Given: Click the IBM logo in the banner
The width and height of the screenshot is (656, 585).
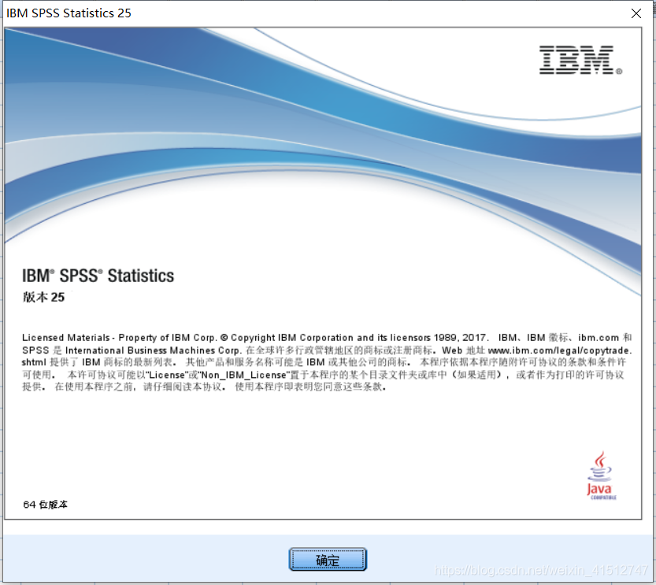Looking at the screenshot, I should 580,60.
